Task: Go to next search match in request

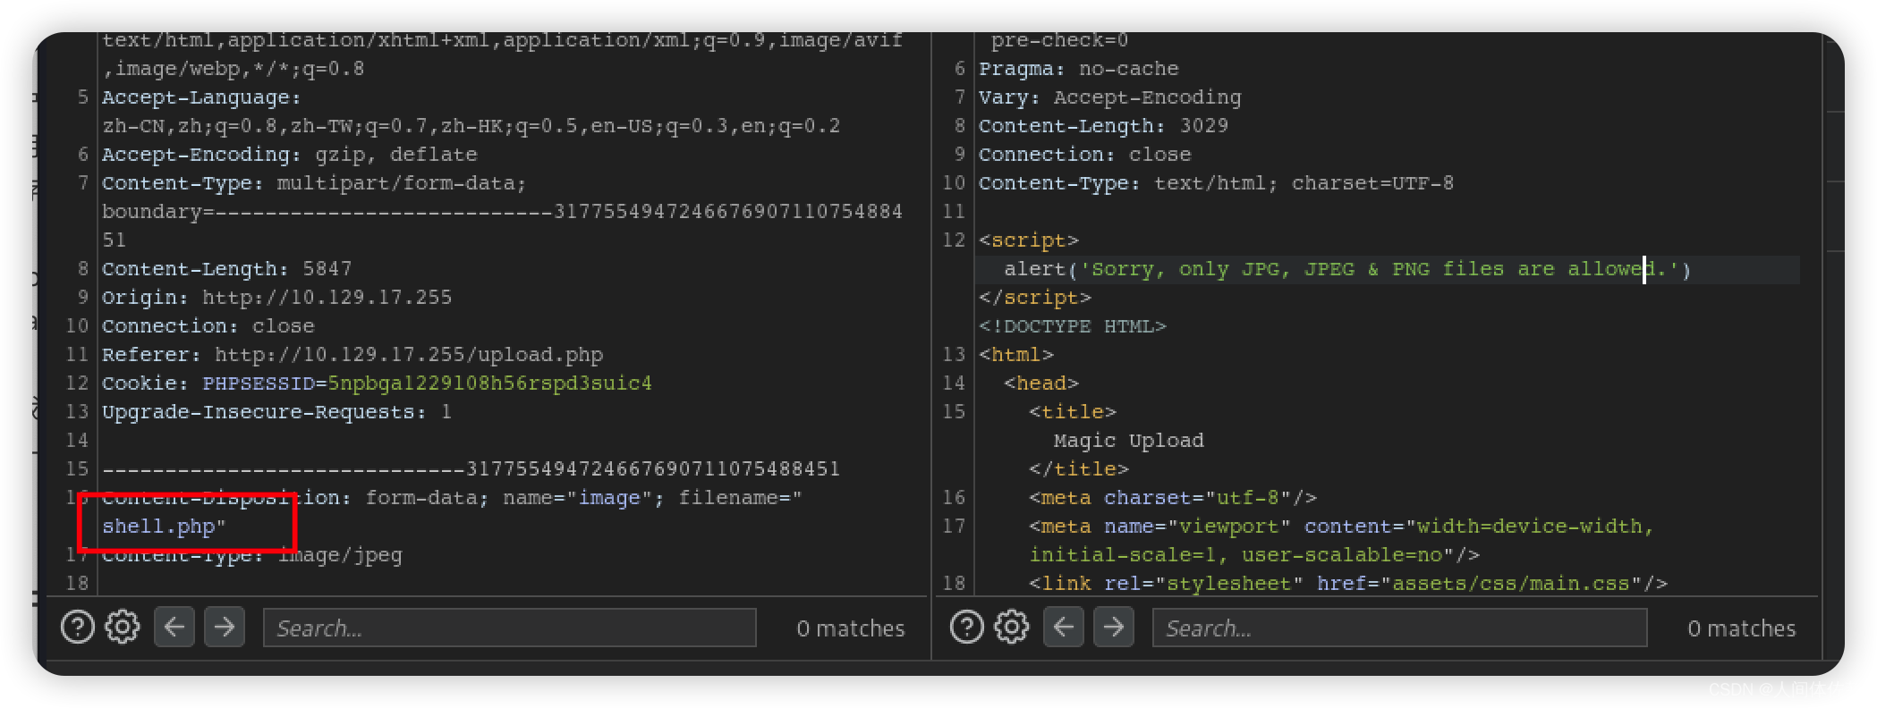Action: click(x=225, y=628)
